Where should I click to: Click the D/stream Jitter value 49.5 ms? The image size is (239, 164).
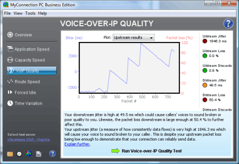[216, 85]
